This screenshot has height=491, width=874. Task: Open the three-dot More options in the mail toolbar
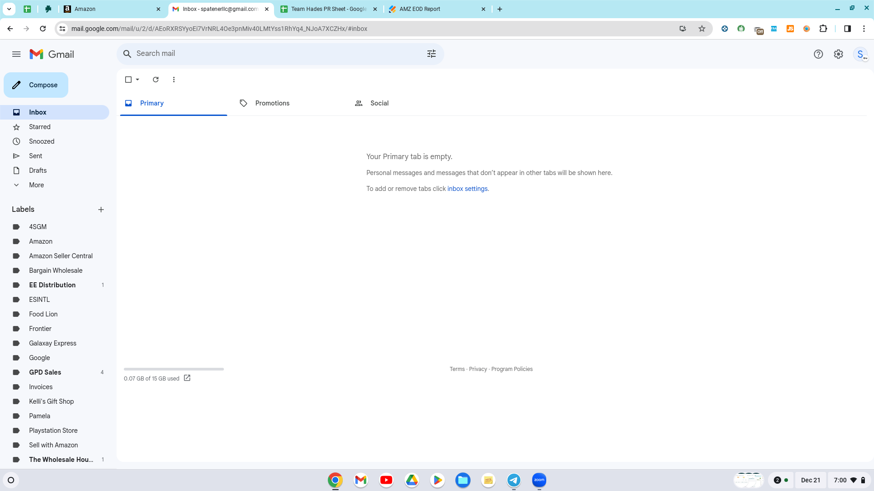[174, 80]
